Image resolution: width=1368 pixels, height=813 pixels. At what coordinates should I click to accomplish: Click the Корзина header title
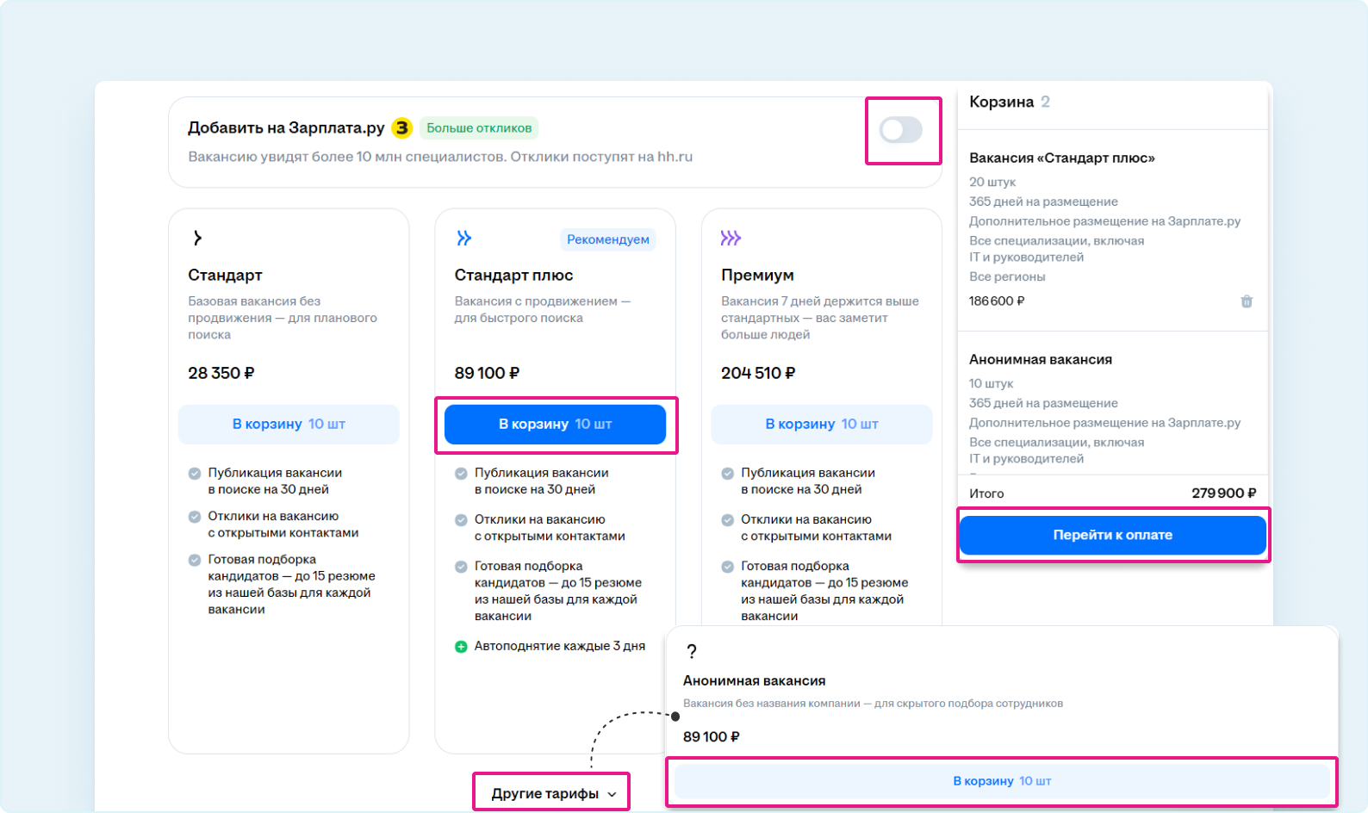click(1001, 102)
